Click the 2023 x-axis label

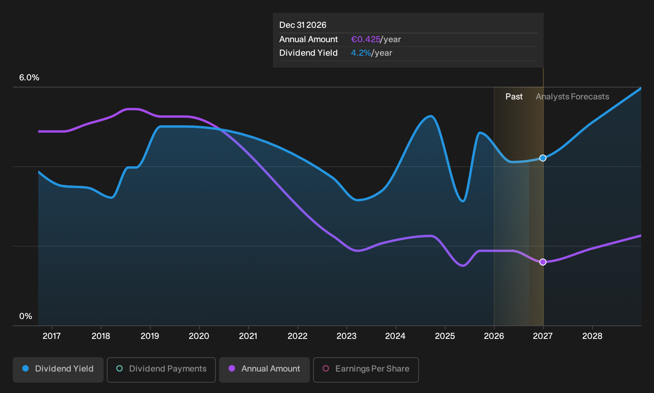tap(347, 336)
